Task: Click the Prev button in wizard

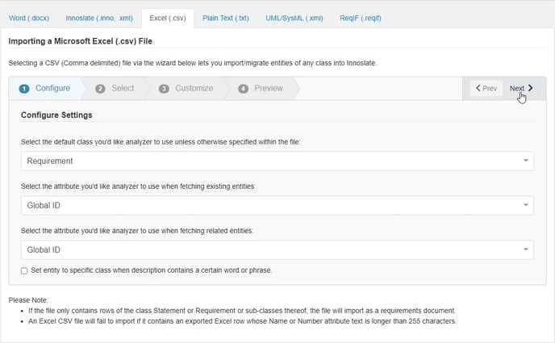Action: point(486,88)
